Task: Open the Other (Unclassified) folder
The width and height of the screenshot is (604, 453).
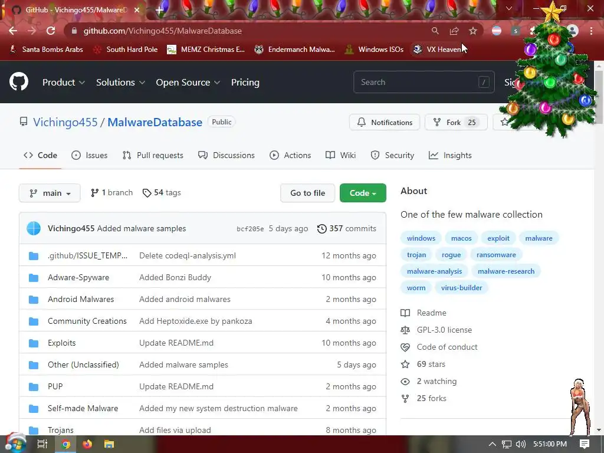Action: tap(83, 365)
